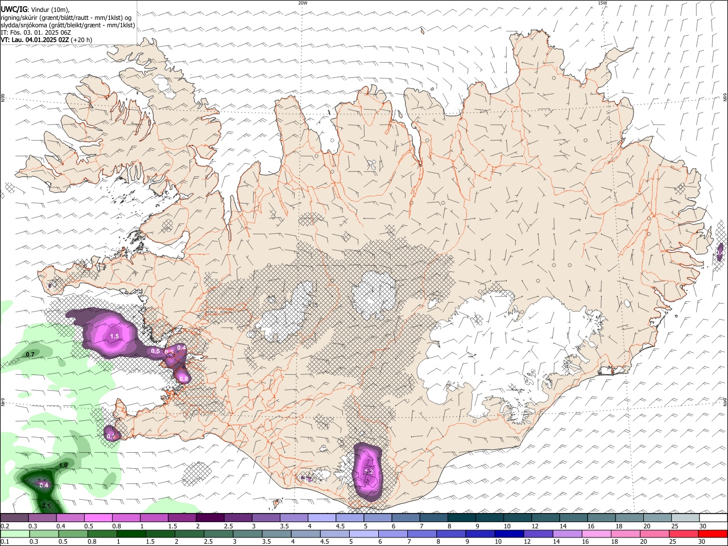Screen dimensions: 728x546
Task: Click the 20W longitude label at top
Action: pos(303,3)
